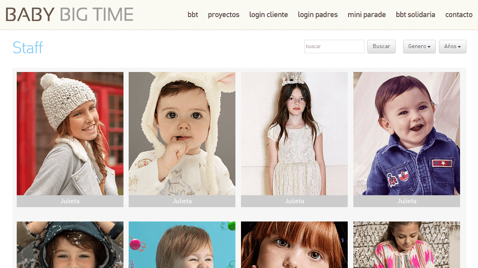This screenshot has height=268, width=478.
Task: Open the bbt solidaria section
Action: coord(415,15)
